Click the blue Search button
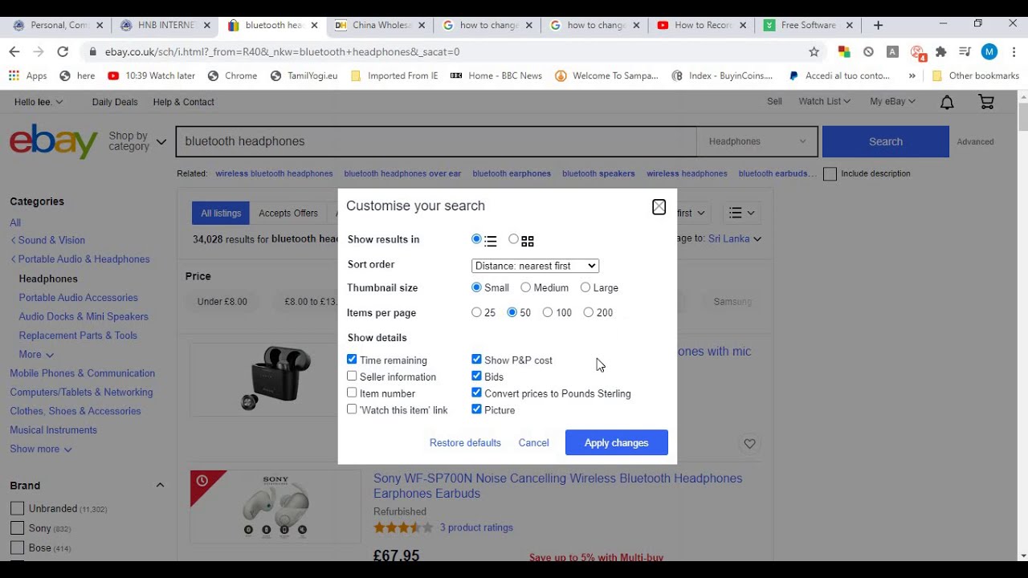 [x=886, y=141]
